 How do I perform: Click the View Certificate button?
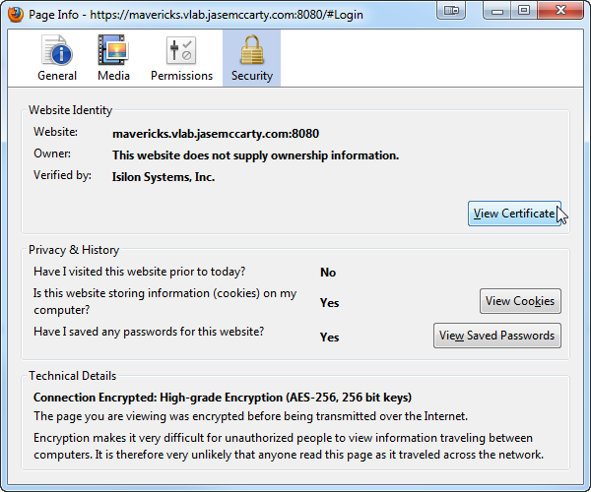(x=513, y=214)
